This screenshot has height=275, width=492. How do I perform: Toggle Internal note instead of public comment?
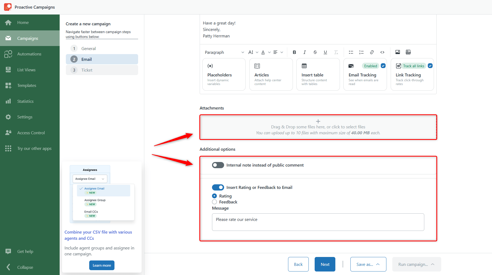click(x=218, y=165)
